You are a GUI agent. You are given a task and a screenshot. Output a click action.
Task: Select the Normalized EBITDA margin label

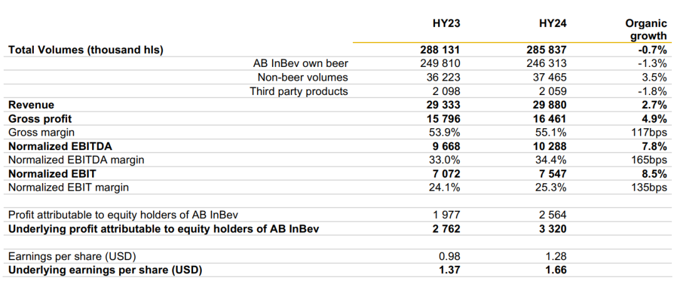[76, 160]
